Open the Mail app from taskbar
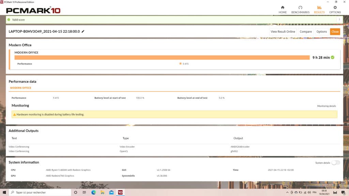Screen dimensions: 349x196 coord(111,192)
